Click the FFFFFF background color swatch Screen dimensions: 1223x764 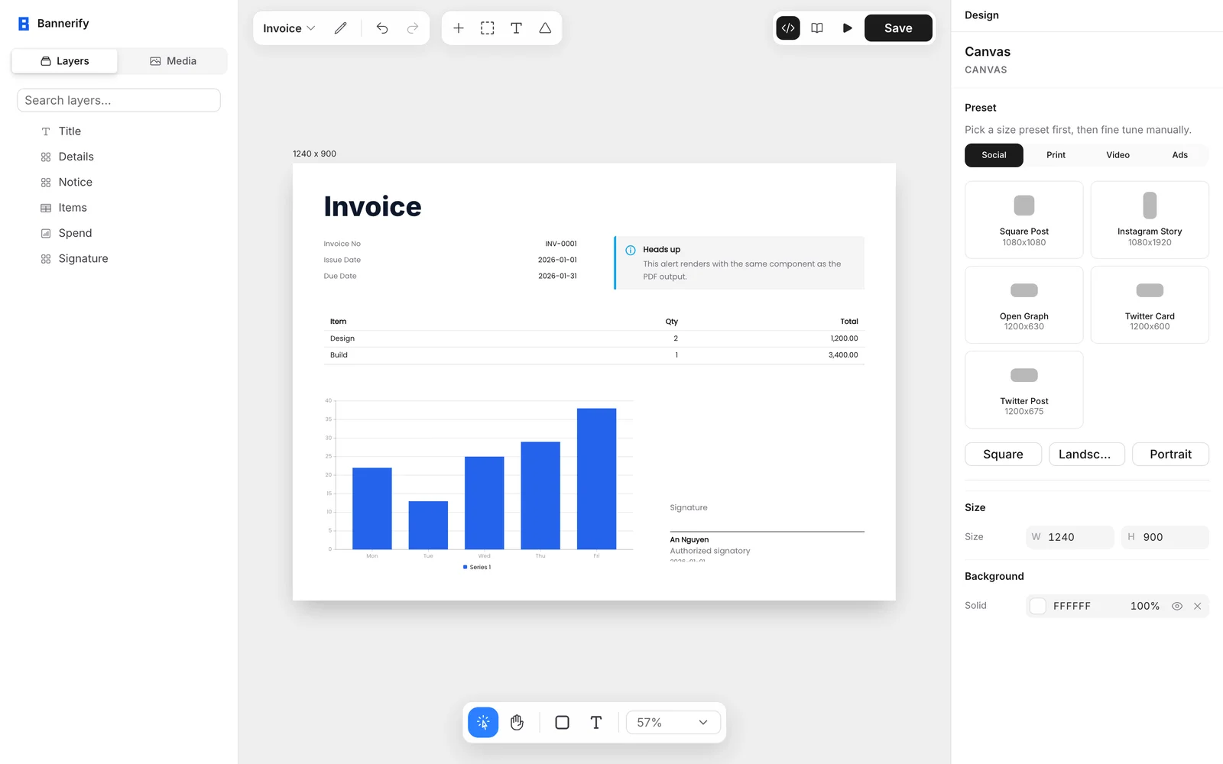click(1038, 606)
